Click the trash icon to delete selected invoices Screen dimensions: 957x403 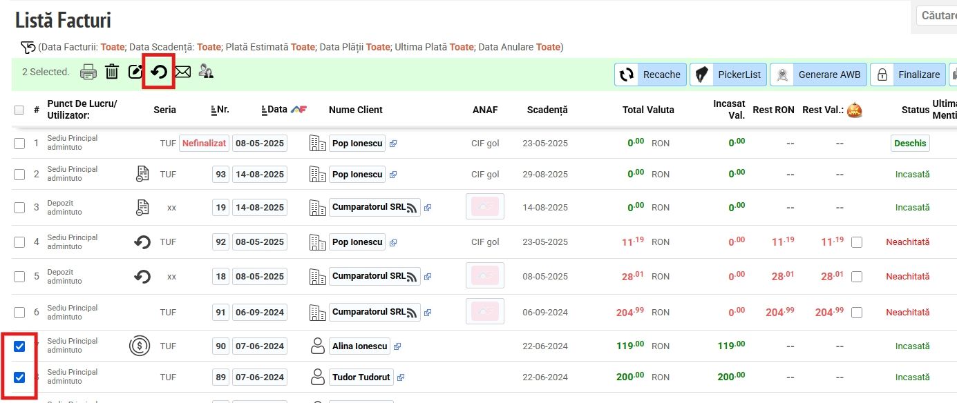click(x=112, y=72)
